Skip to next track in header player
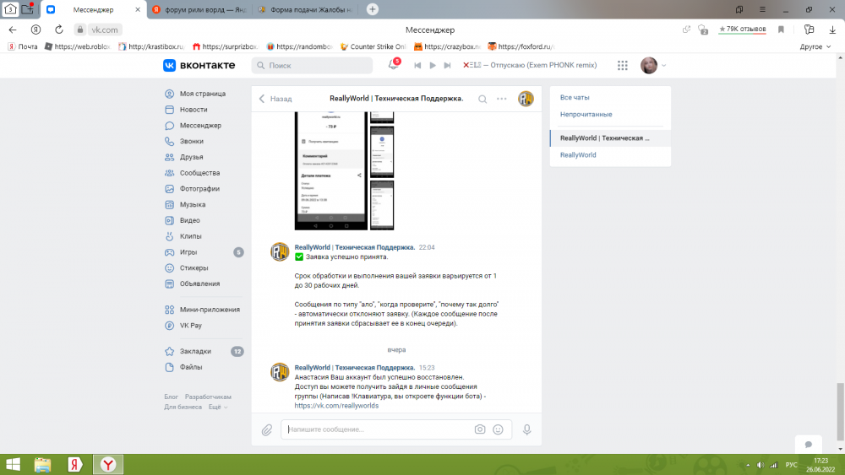The width and height of the screenshot is (845, 475). coord(447,65)
